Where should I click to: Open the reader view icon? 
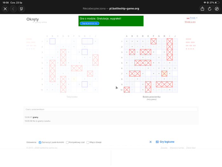21,9
